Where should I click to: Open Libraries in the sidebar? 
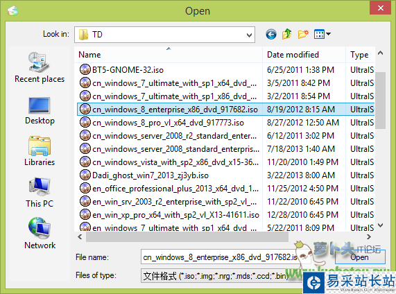(x=40, y=151)
